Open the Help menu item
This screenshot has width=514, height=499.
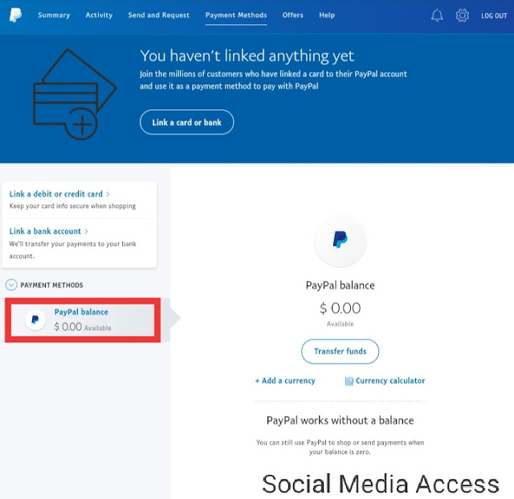327,15
